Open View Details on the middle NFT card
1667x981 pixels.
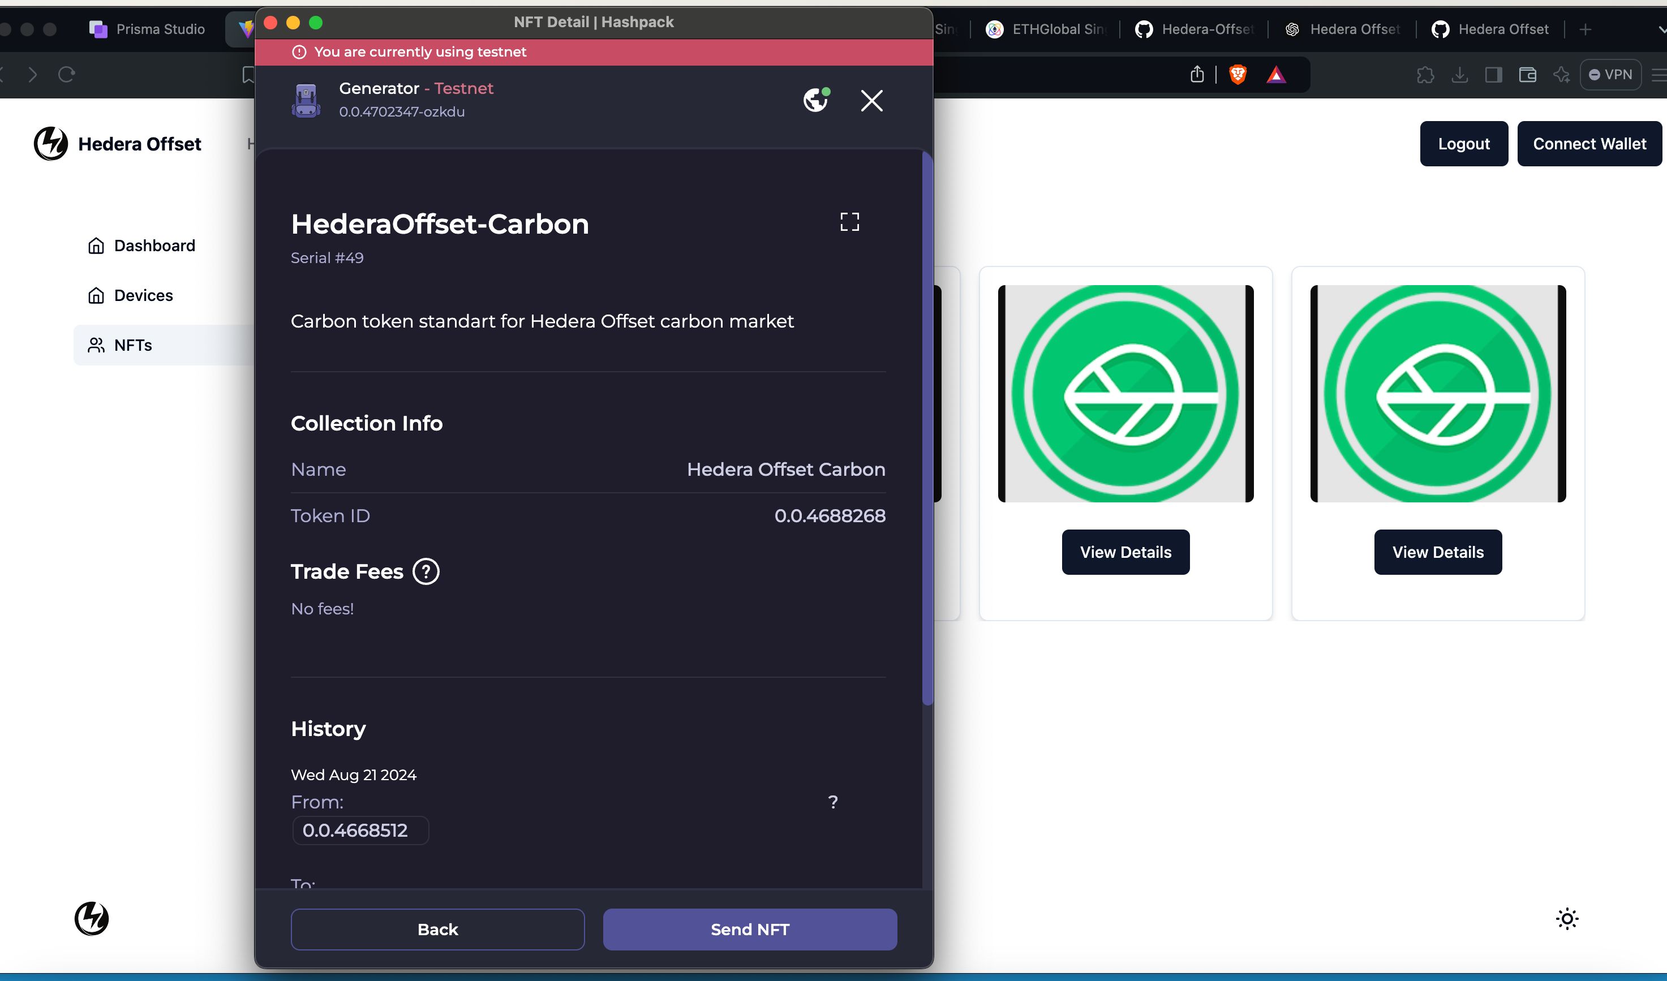[1125, 552]
